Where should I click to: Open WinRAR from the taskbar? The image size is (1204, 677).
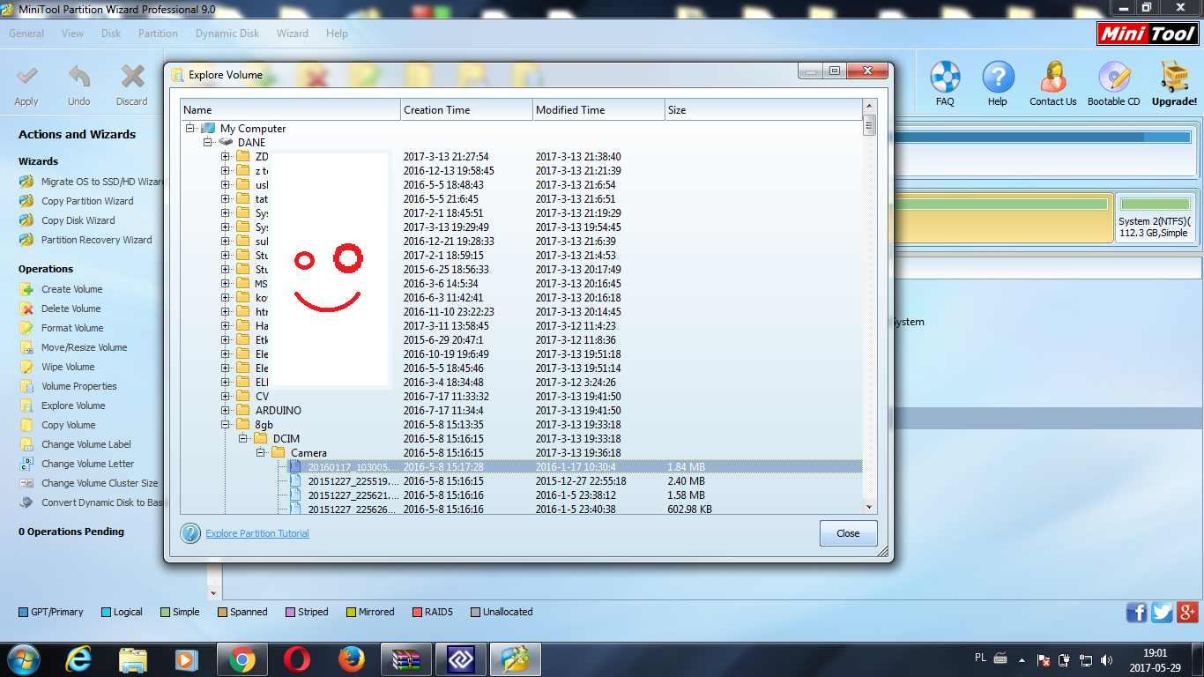click(x=406, y=659)
